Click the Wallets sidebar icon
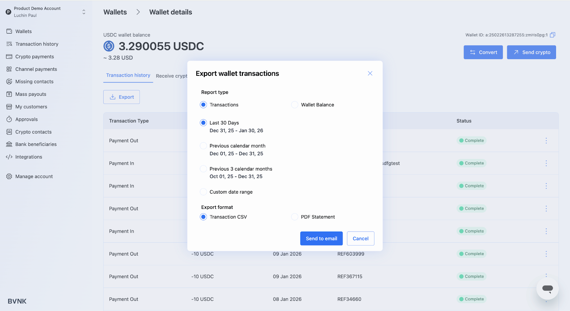 (x=9, y=31)
